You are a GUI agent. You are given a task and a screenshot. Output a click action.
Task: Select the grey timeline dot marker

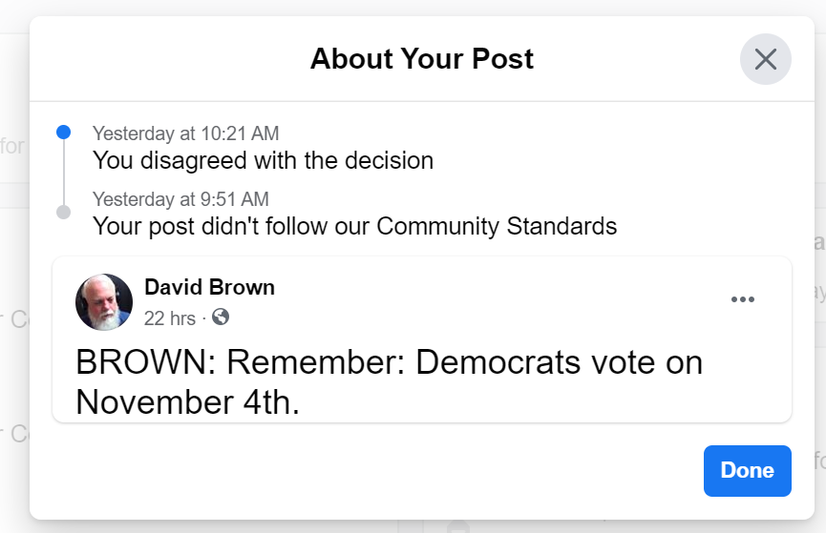click(64, 212)
